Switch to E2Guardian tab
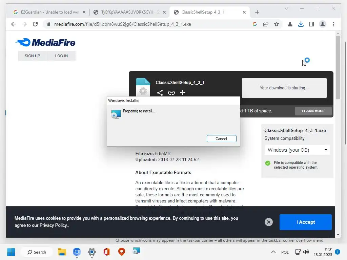347x260 pixels. 49,12
